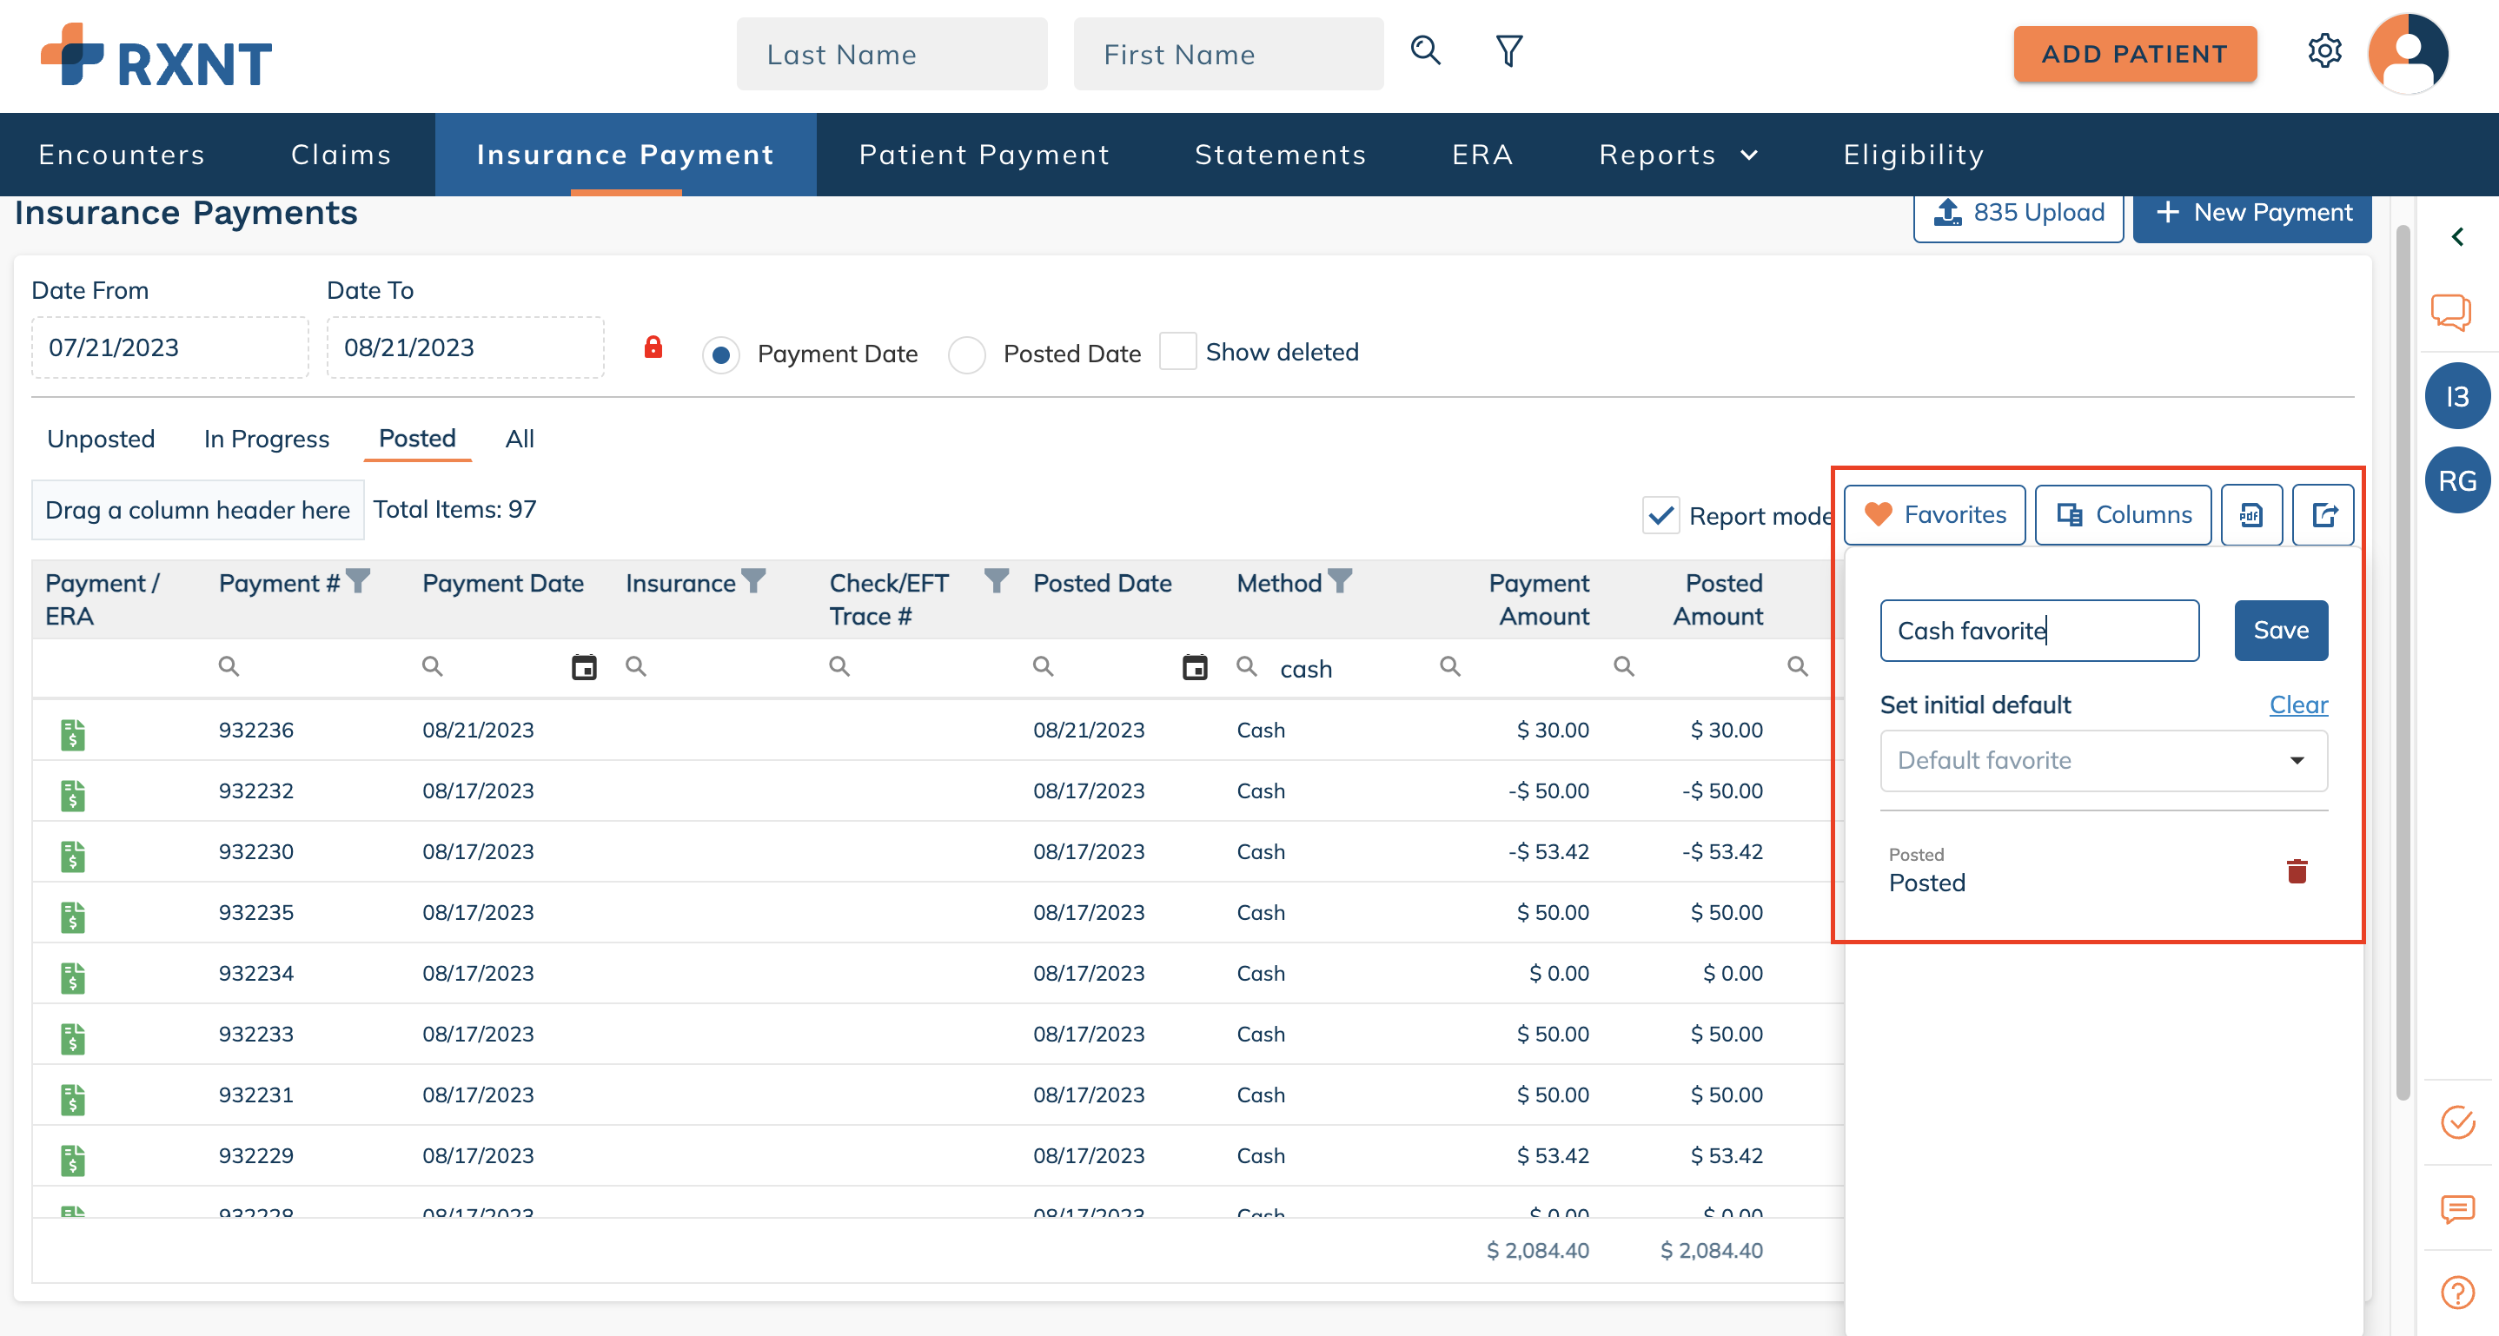Filter the Payment # column
2499x1336 pixels.
click(358, 581)
